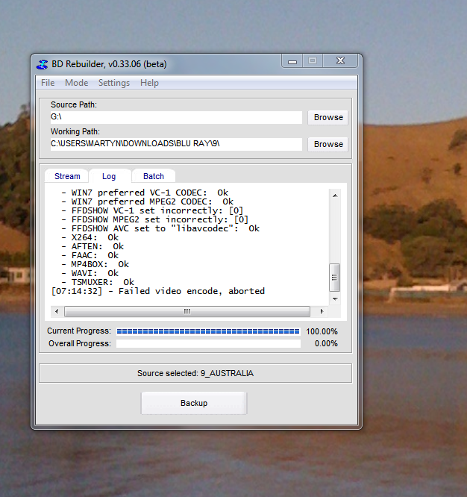Screen dimensions: 467x497
Task: Click the 'FFDSHOW VC-1 set incorrectly' log line
Action: tap(152, 210)
